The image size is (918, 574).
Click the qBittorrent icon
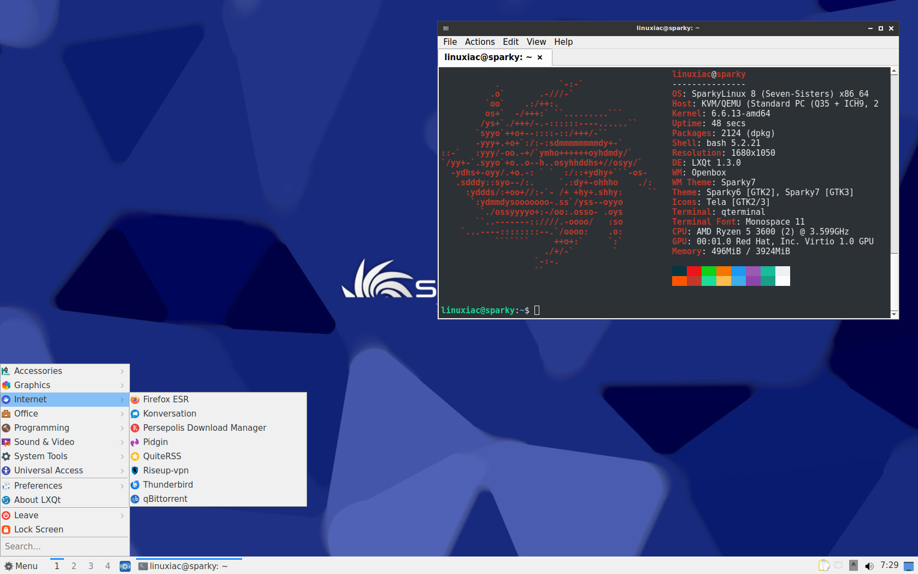135,499
